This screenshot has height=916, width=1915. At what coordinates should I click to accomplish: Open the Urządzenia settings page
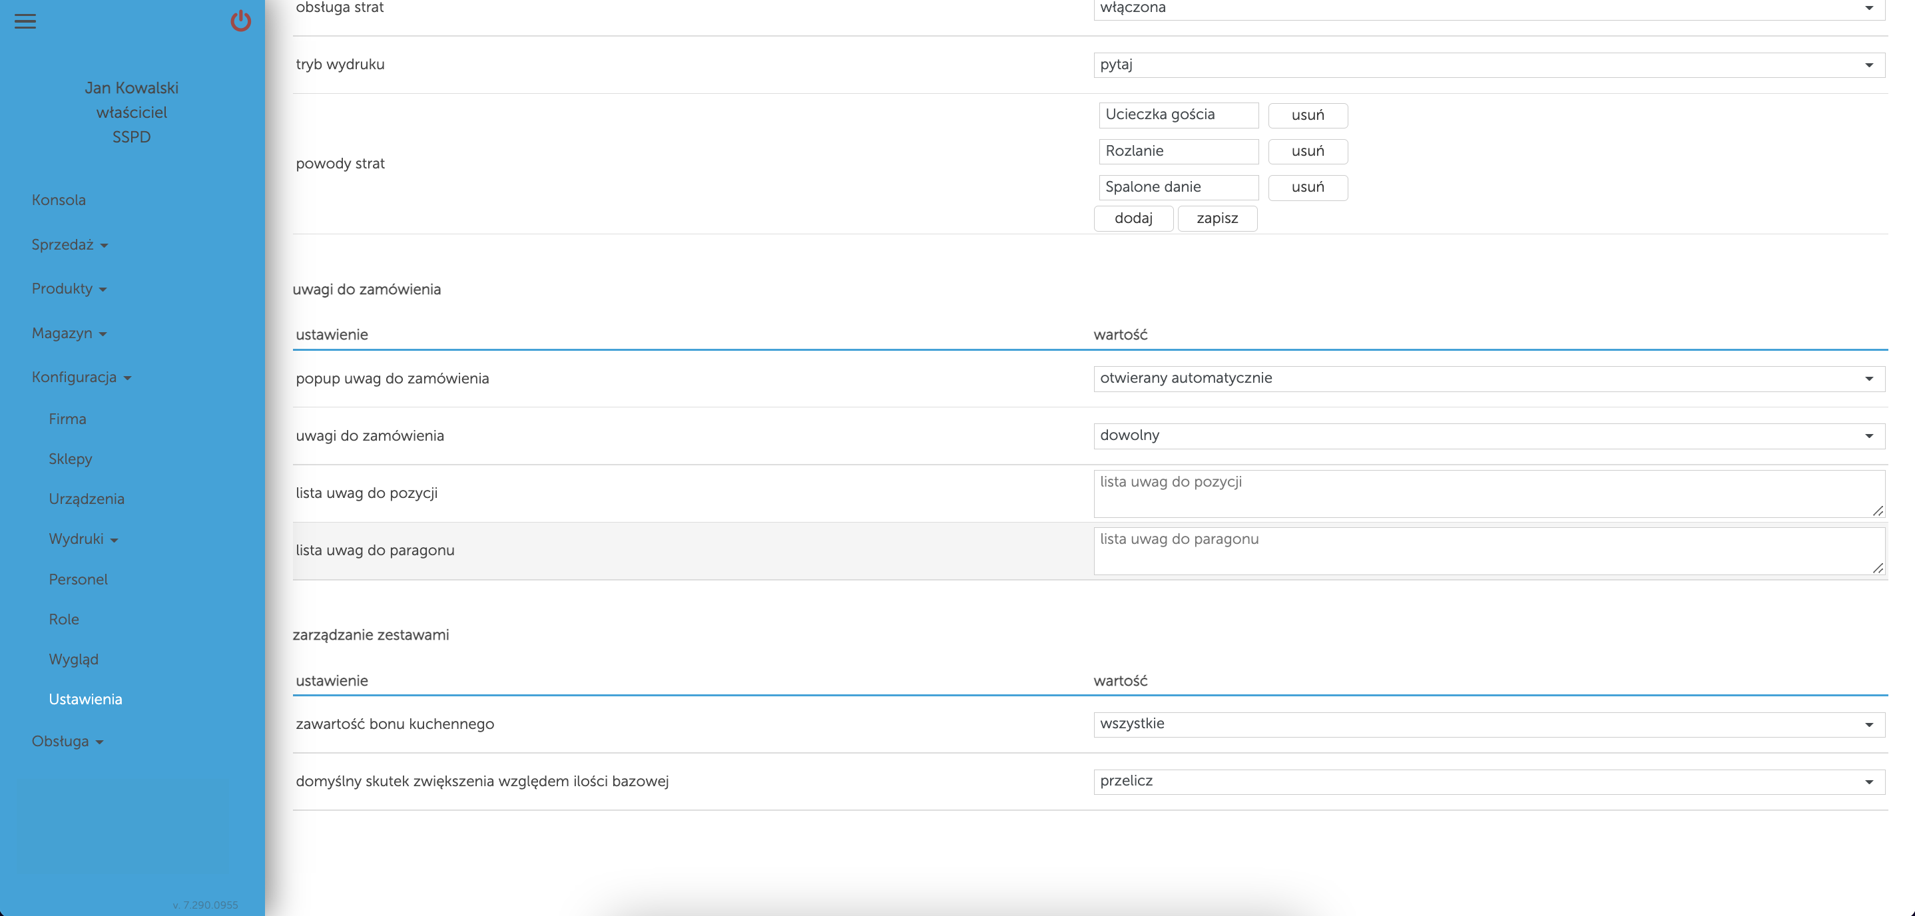point(87,499)
